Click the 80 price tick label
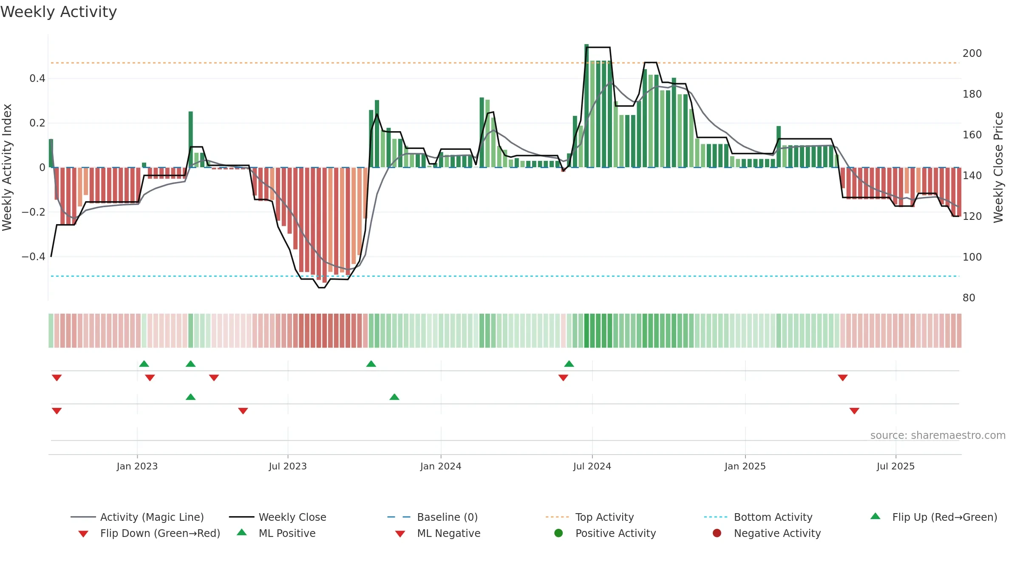 (969, 298)
